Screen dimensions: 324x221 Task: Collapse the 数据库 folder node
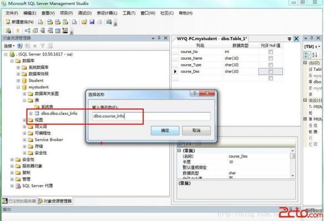(12, 61)
